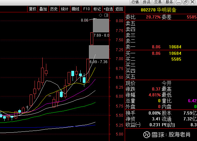Select the 卖一 price 8.06

click(x=156, y=47)
